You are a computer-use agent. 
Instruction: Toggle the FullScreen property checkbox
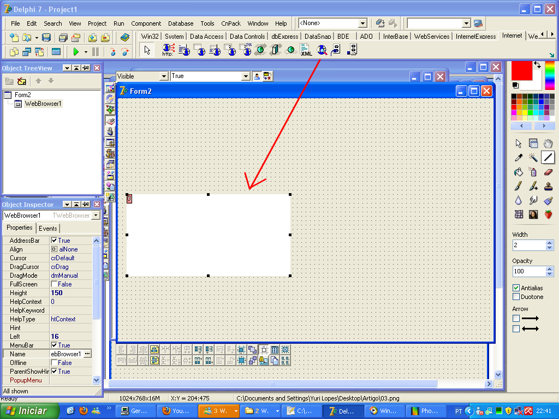[x=54, y=284]
